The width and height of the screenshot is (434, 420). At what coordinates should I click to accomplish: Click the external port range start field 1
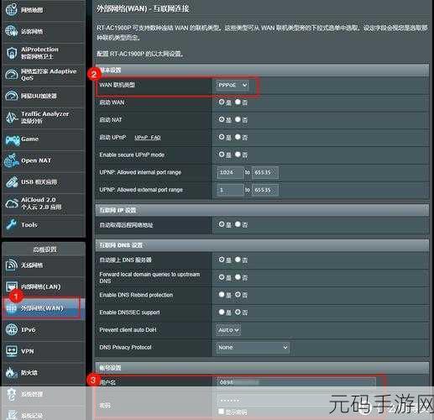(x=230, y=190)
